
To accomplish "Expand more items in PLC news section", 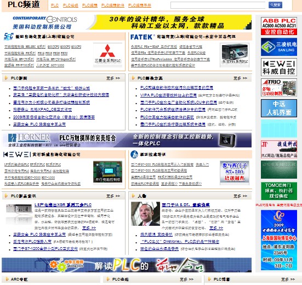I will (x=113, y=78).
